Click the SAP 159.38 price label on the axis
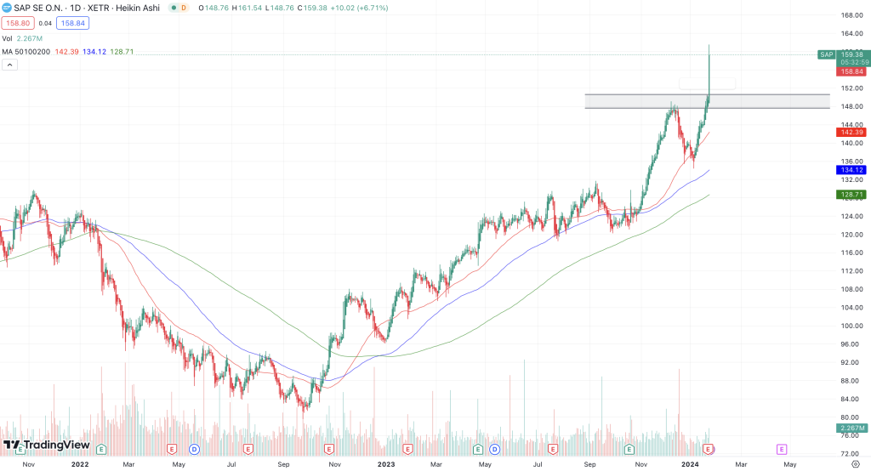The height and width of the screenshot is (471, 871). [843, 54]
